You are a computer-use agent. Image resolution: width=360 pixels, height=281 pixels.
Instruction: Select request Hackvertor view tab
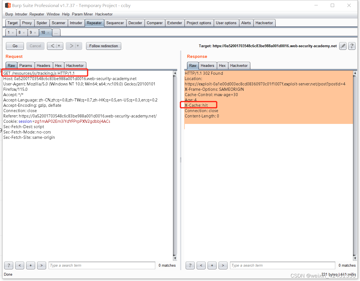point(75,65)
